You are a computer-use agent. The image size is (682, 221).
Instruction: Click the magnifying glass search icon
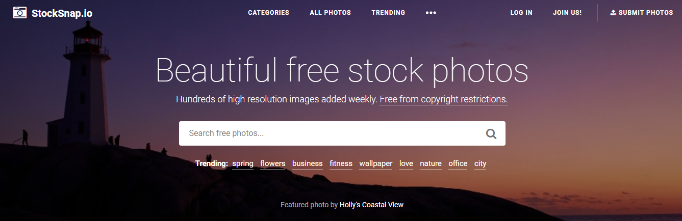491,133
